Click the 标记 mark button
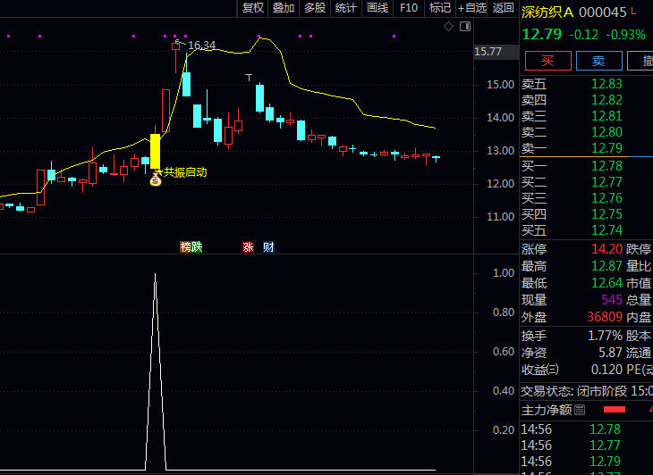This screenshot has height=475, width=653. pos(439,8)
